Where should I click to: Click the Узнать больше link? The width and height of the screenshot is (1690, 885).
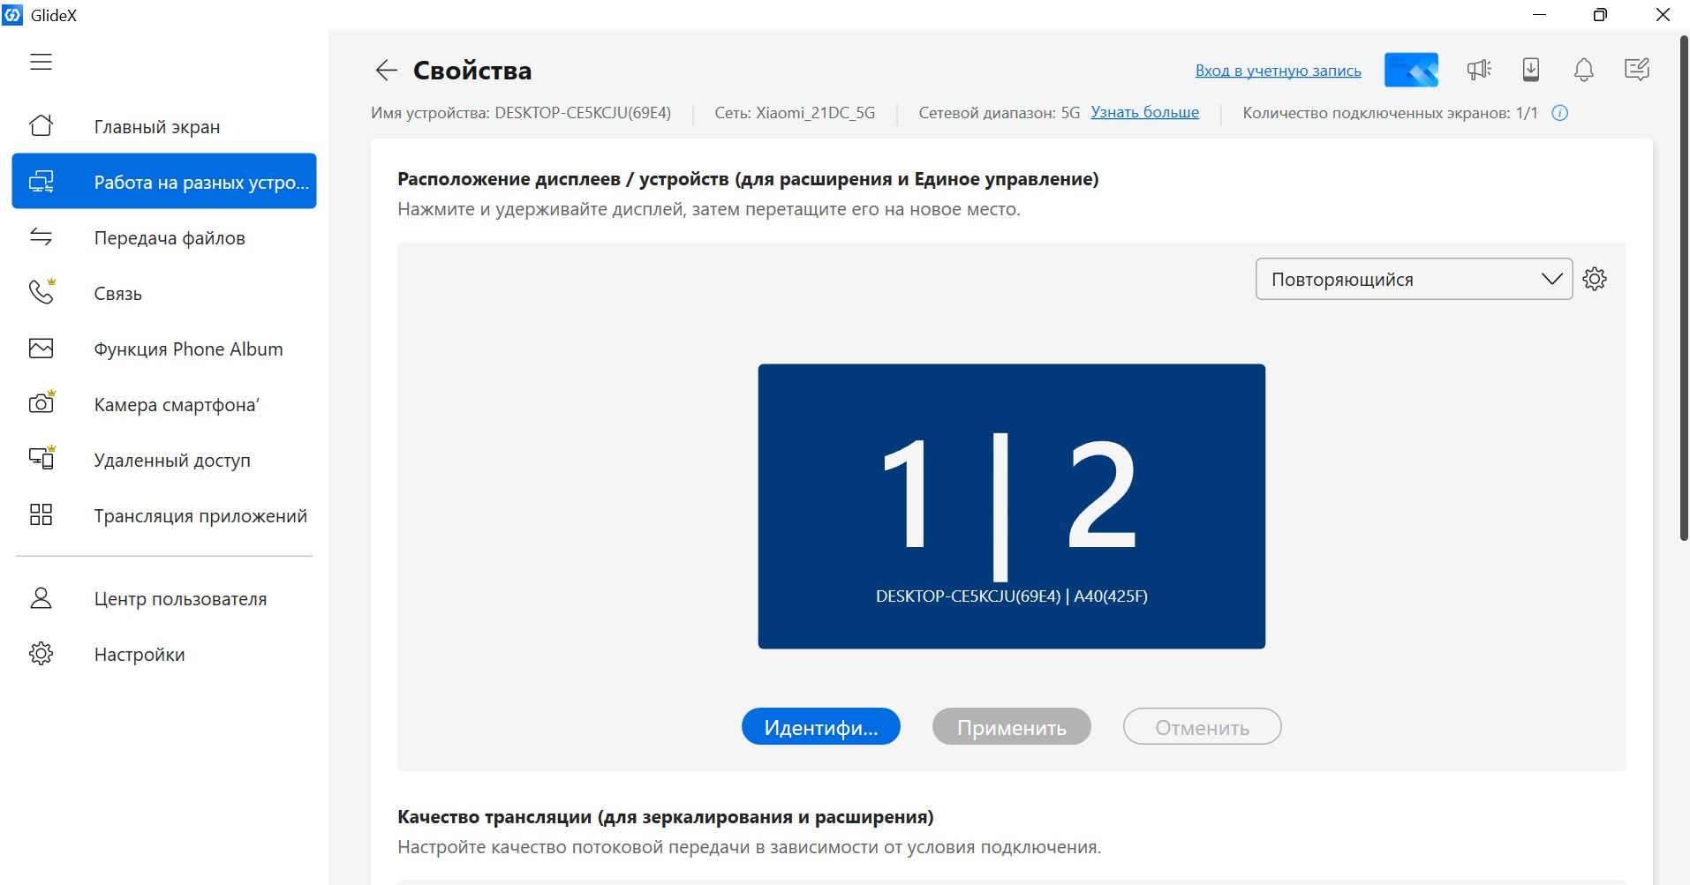(x=1144, y=113)
